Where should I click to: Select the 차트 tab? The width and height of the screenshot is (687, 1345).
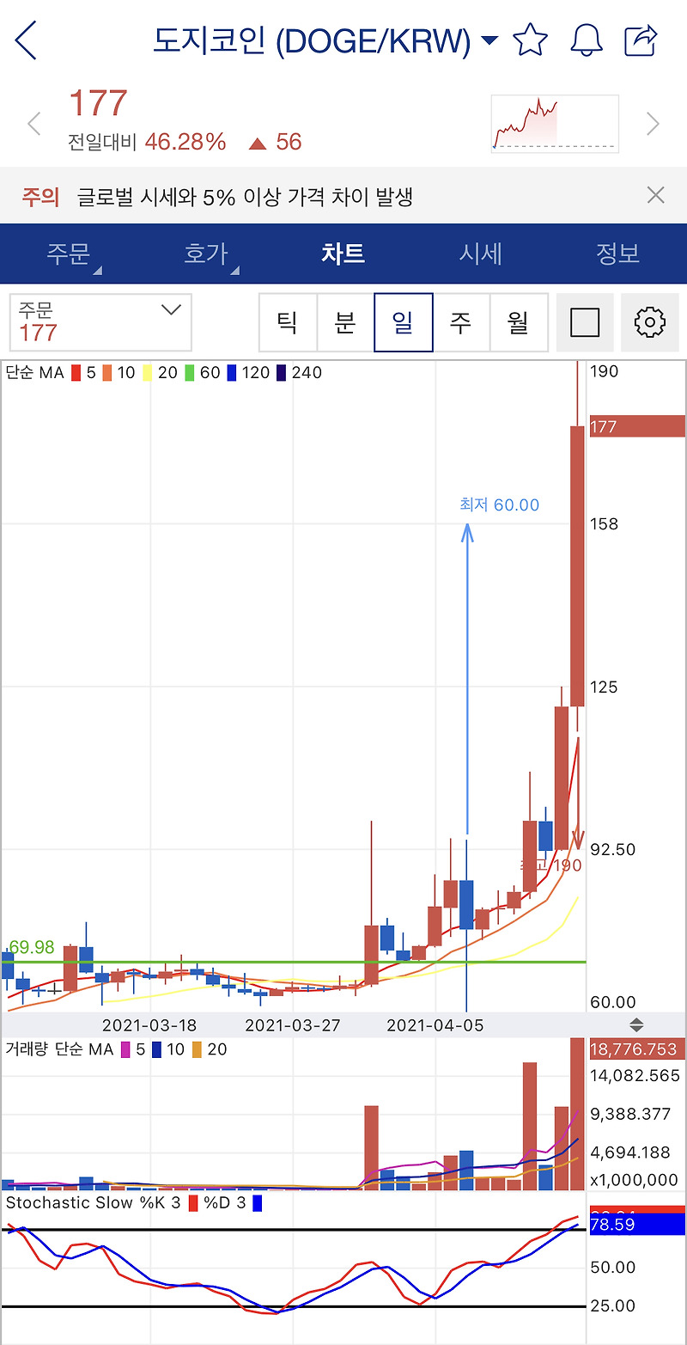click(x=343, y=254)
